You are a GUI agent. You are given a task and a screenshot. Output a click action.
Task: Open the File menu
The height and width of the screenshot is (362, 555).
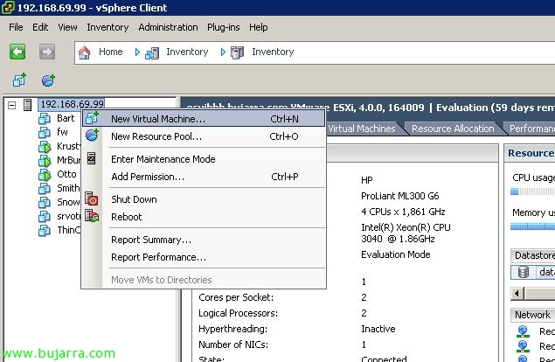16,27
